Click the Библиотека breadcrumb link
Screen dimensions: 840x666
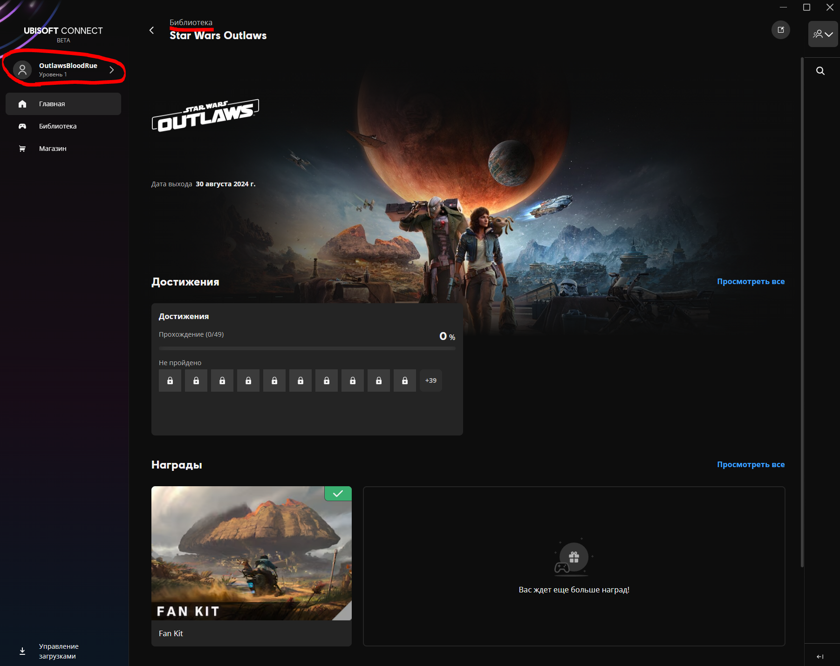click(191, 22)
